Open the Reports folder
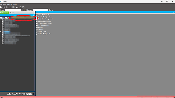 [39, 28]
